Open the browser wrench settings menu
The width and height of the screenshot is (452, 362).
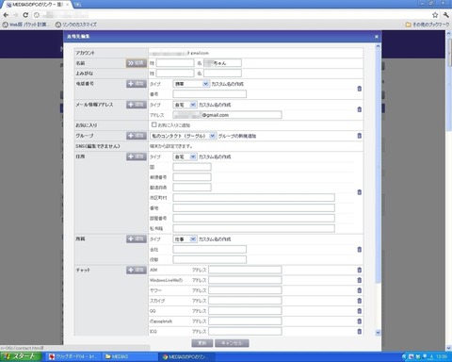pyautogui.click(x=445, y=15)
